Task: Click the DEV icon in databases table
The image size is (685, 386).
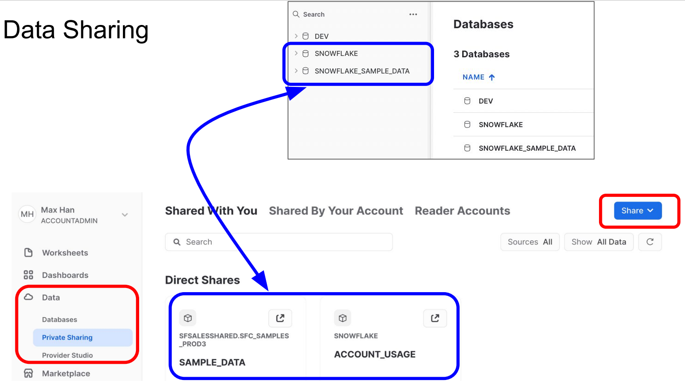Action: tap(467, 101)
